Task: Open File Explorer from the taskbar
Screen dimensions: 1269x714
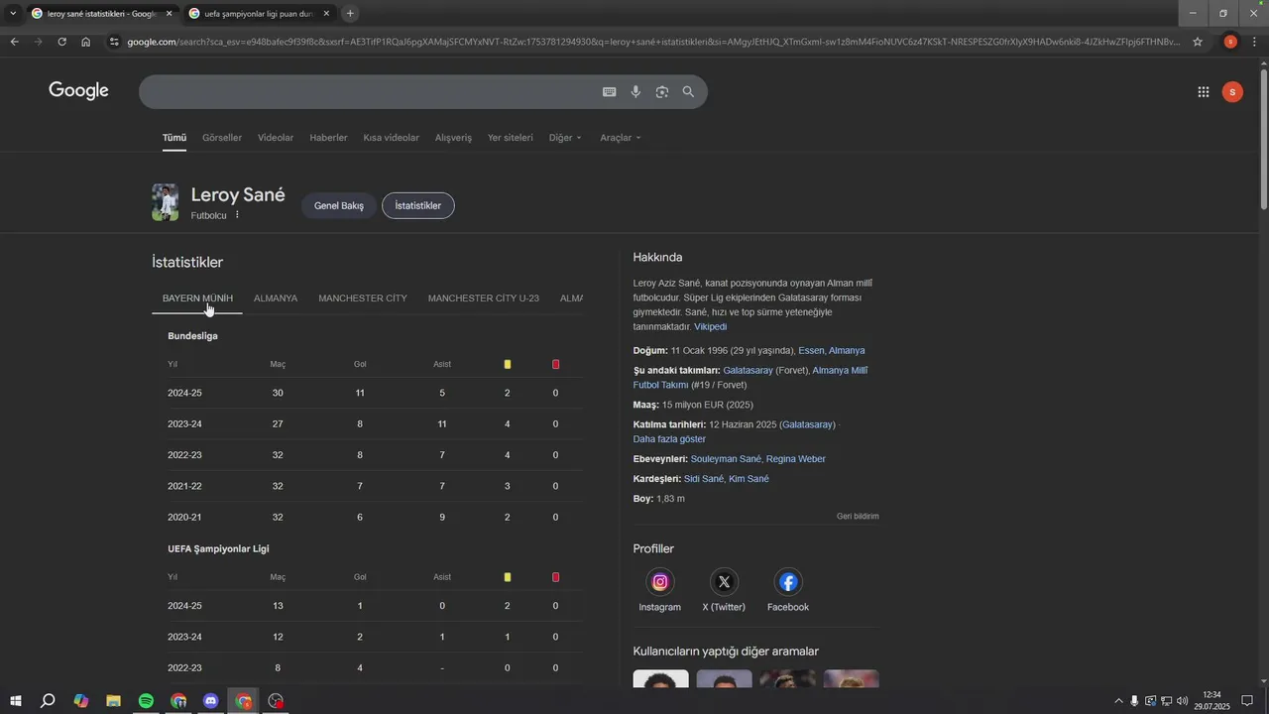Action: [x=113, y=701]
